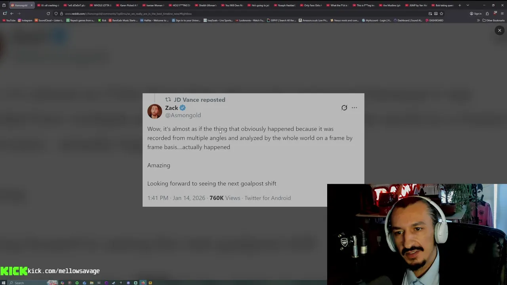Switch to "Karen Picked A" tab
Image resolution: width=507 pixels, height=285 pixels.
(x=127, y=5)
